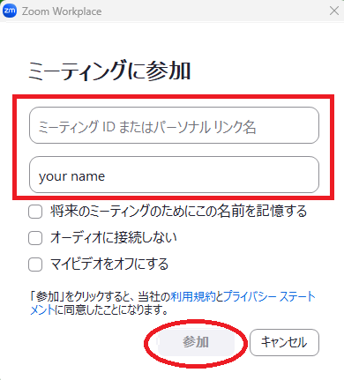
Task: Click the 'Zoom Workplace' title bar text
Action: [62, 11]
